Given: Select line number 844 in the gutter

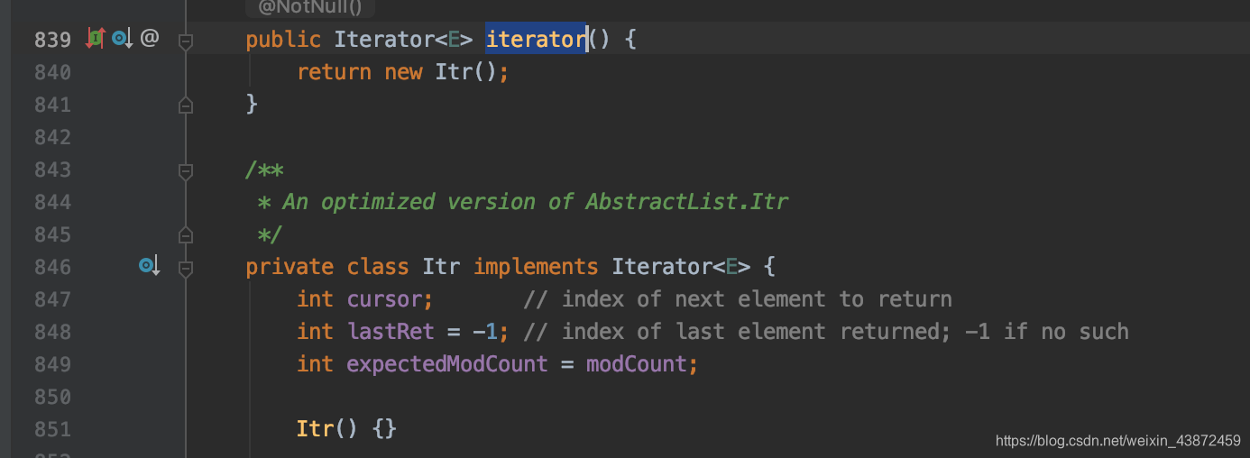Looking at the screenshot, I should (52, 202).
